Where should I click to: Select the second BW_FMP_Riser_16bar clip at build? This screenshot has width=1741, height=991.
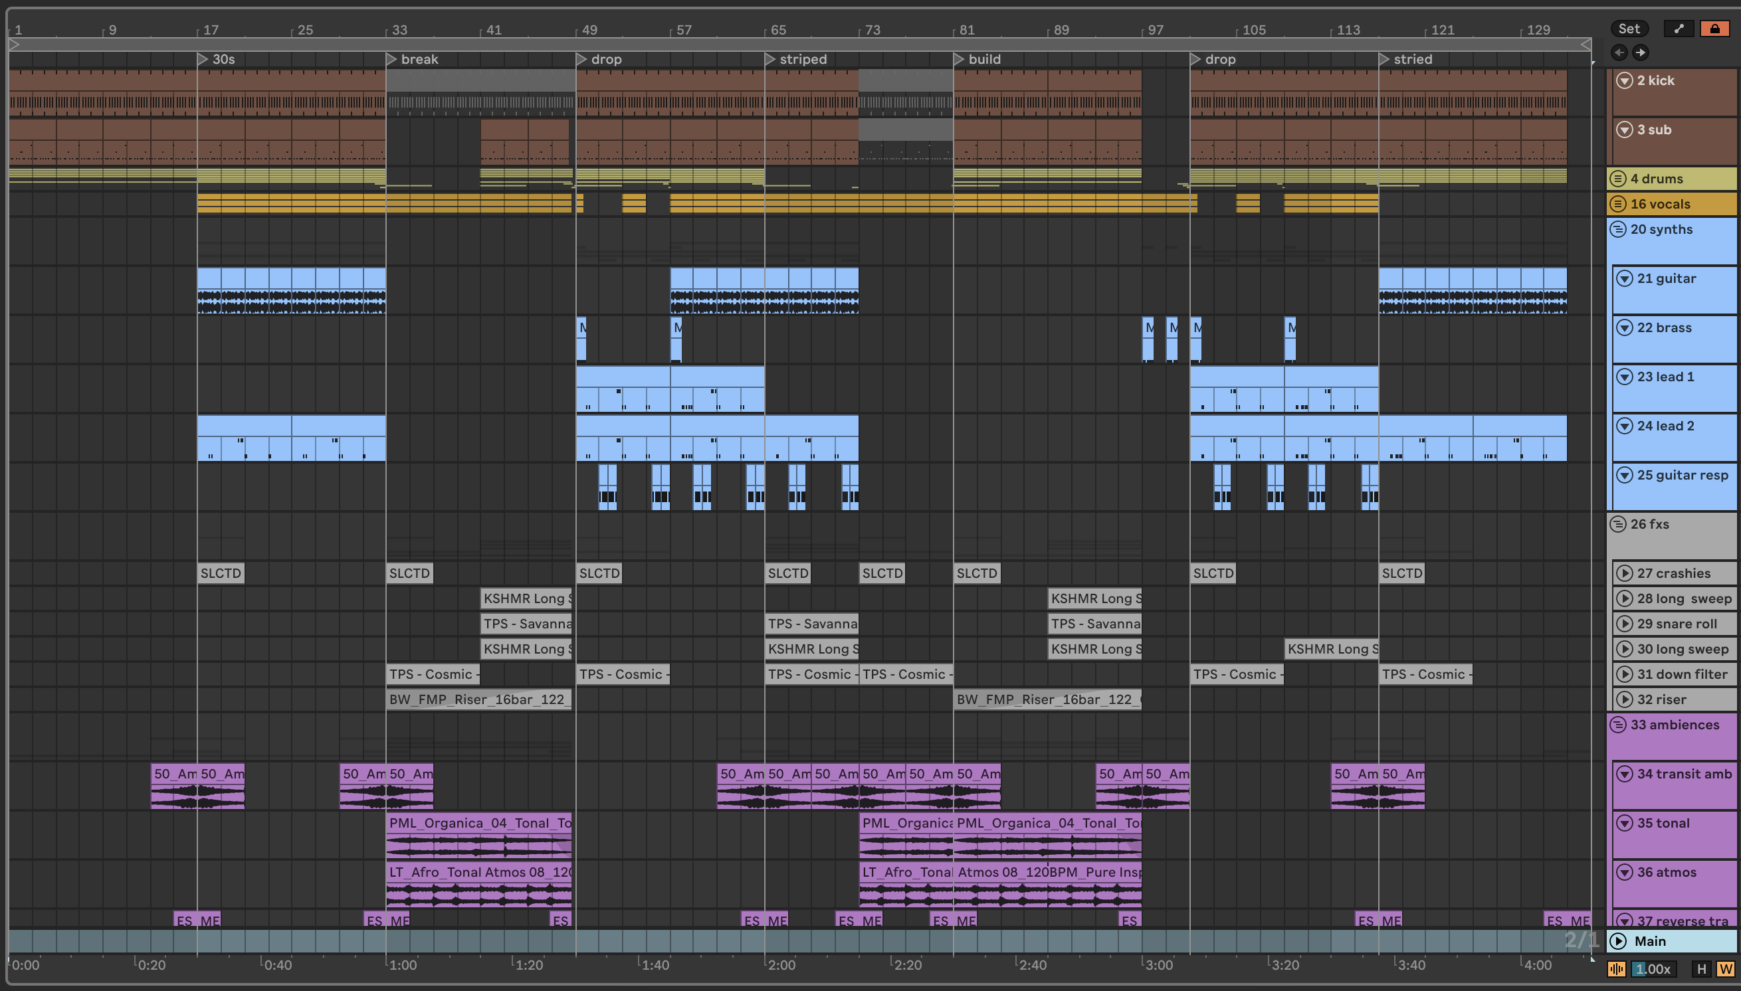pos(1047,699)
